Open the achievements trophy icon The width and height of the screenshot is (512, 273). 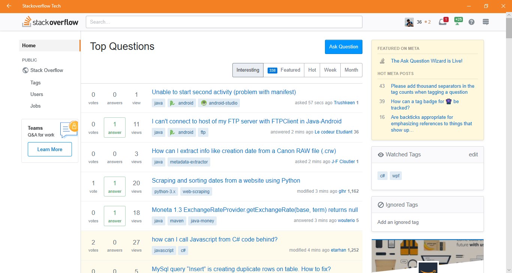(457, 22)
